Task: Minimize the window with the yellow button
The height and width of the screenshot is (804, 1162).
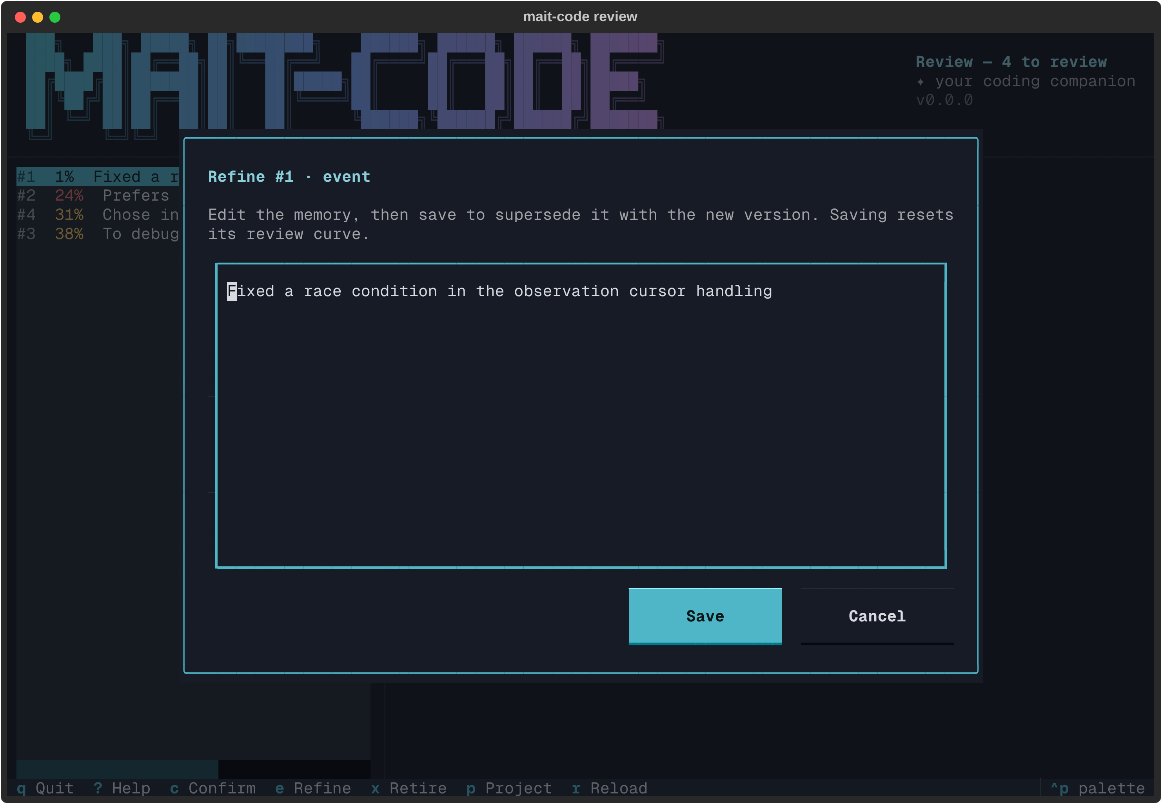Action: (38, 17)
